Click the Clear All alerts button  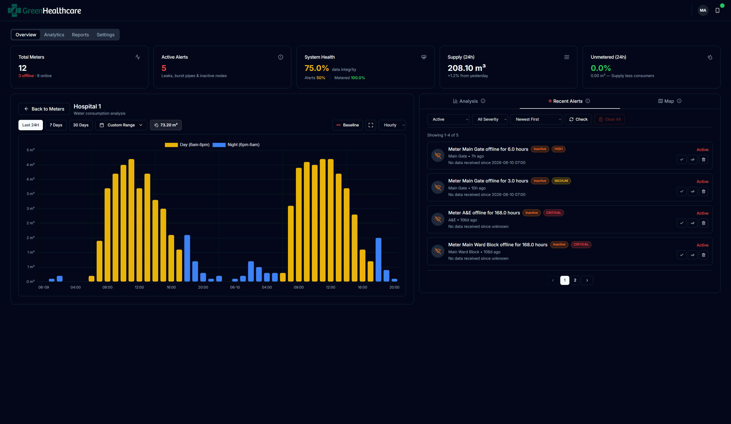(609, 119)
